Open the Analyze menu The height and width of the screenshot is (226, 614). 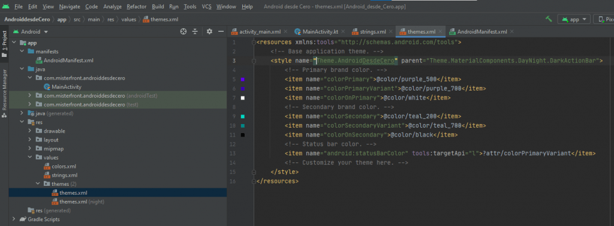pos(113,7)
